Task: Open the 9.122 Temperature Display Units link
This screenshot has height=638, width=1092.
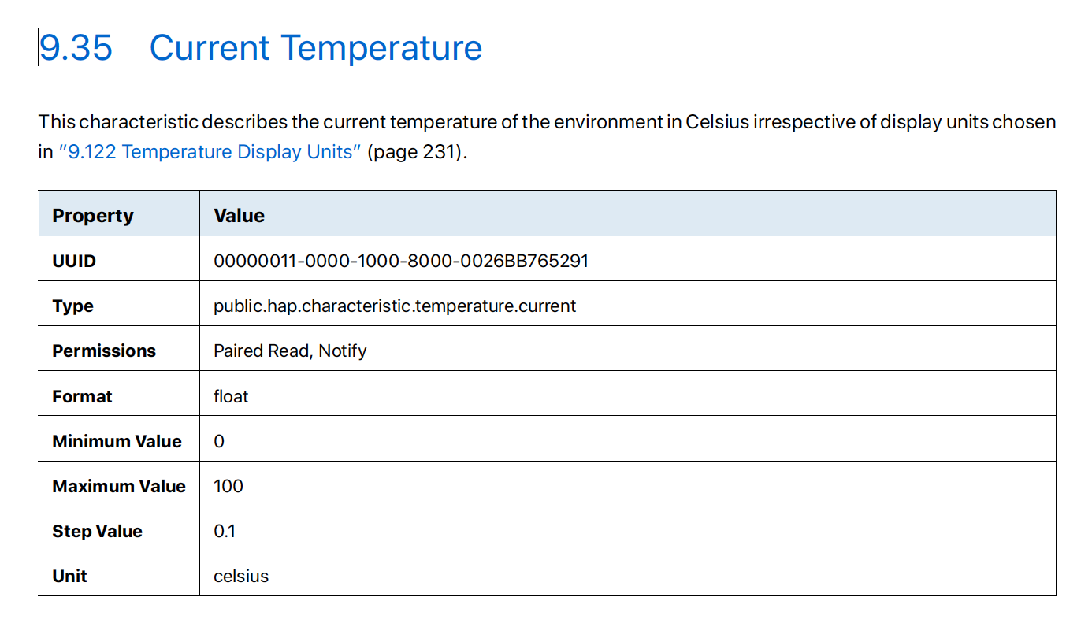Action: point(210,152)
